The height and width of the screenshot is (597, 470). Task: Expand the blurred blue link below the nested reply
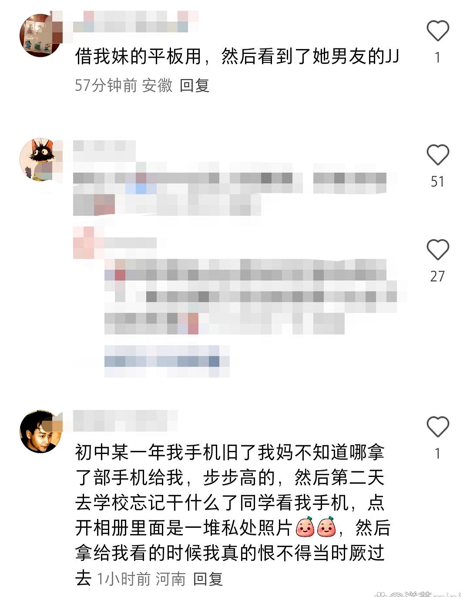point(167,361)
